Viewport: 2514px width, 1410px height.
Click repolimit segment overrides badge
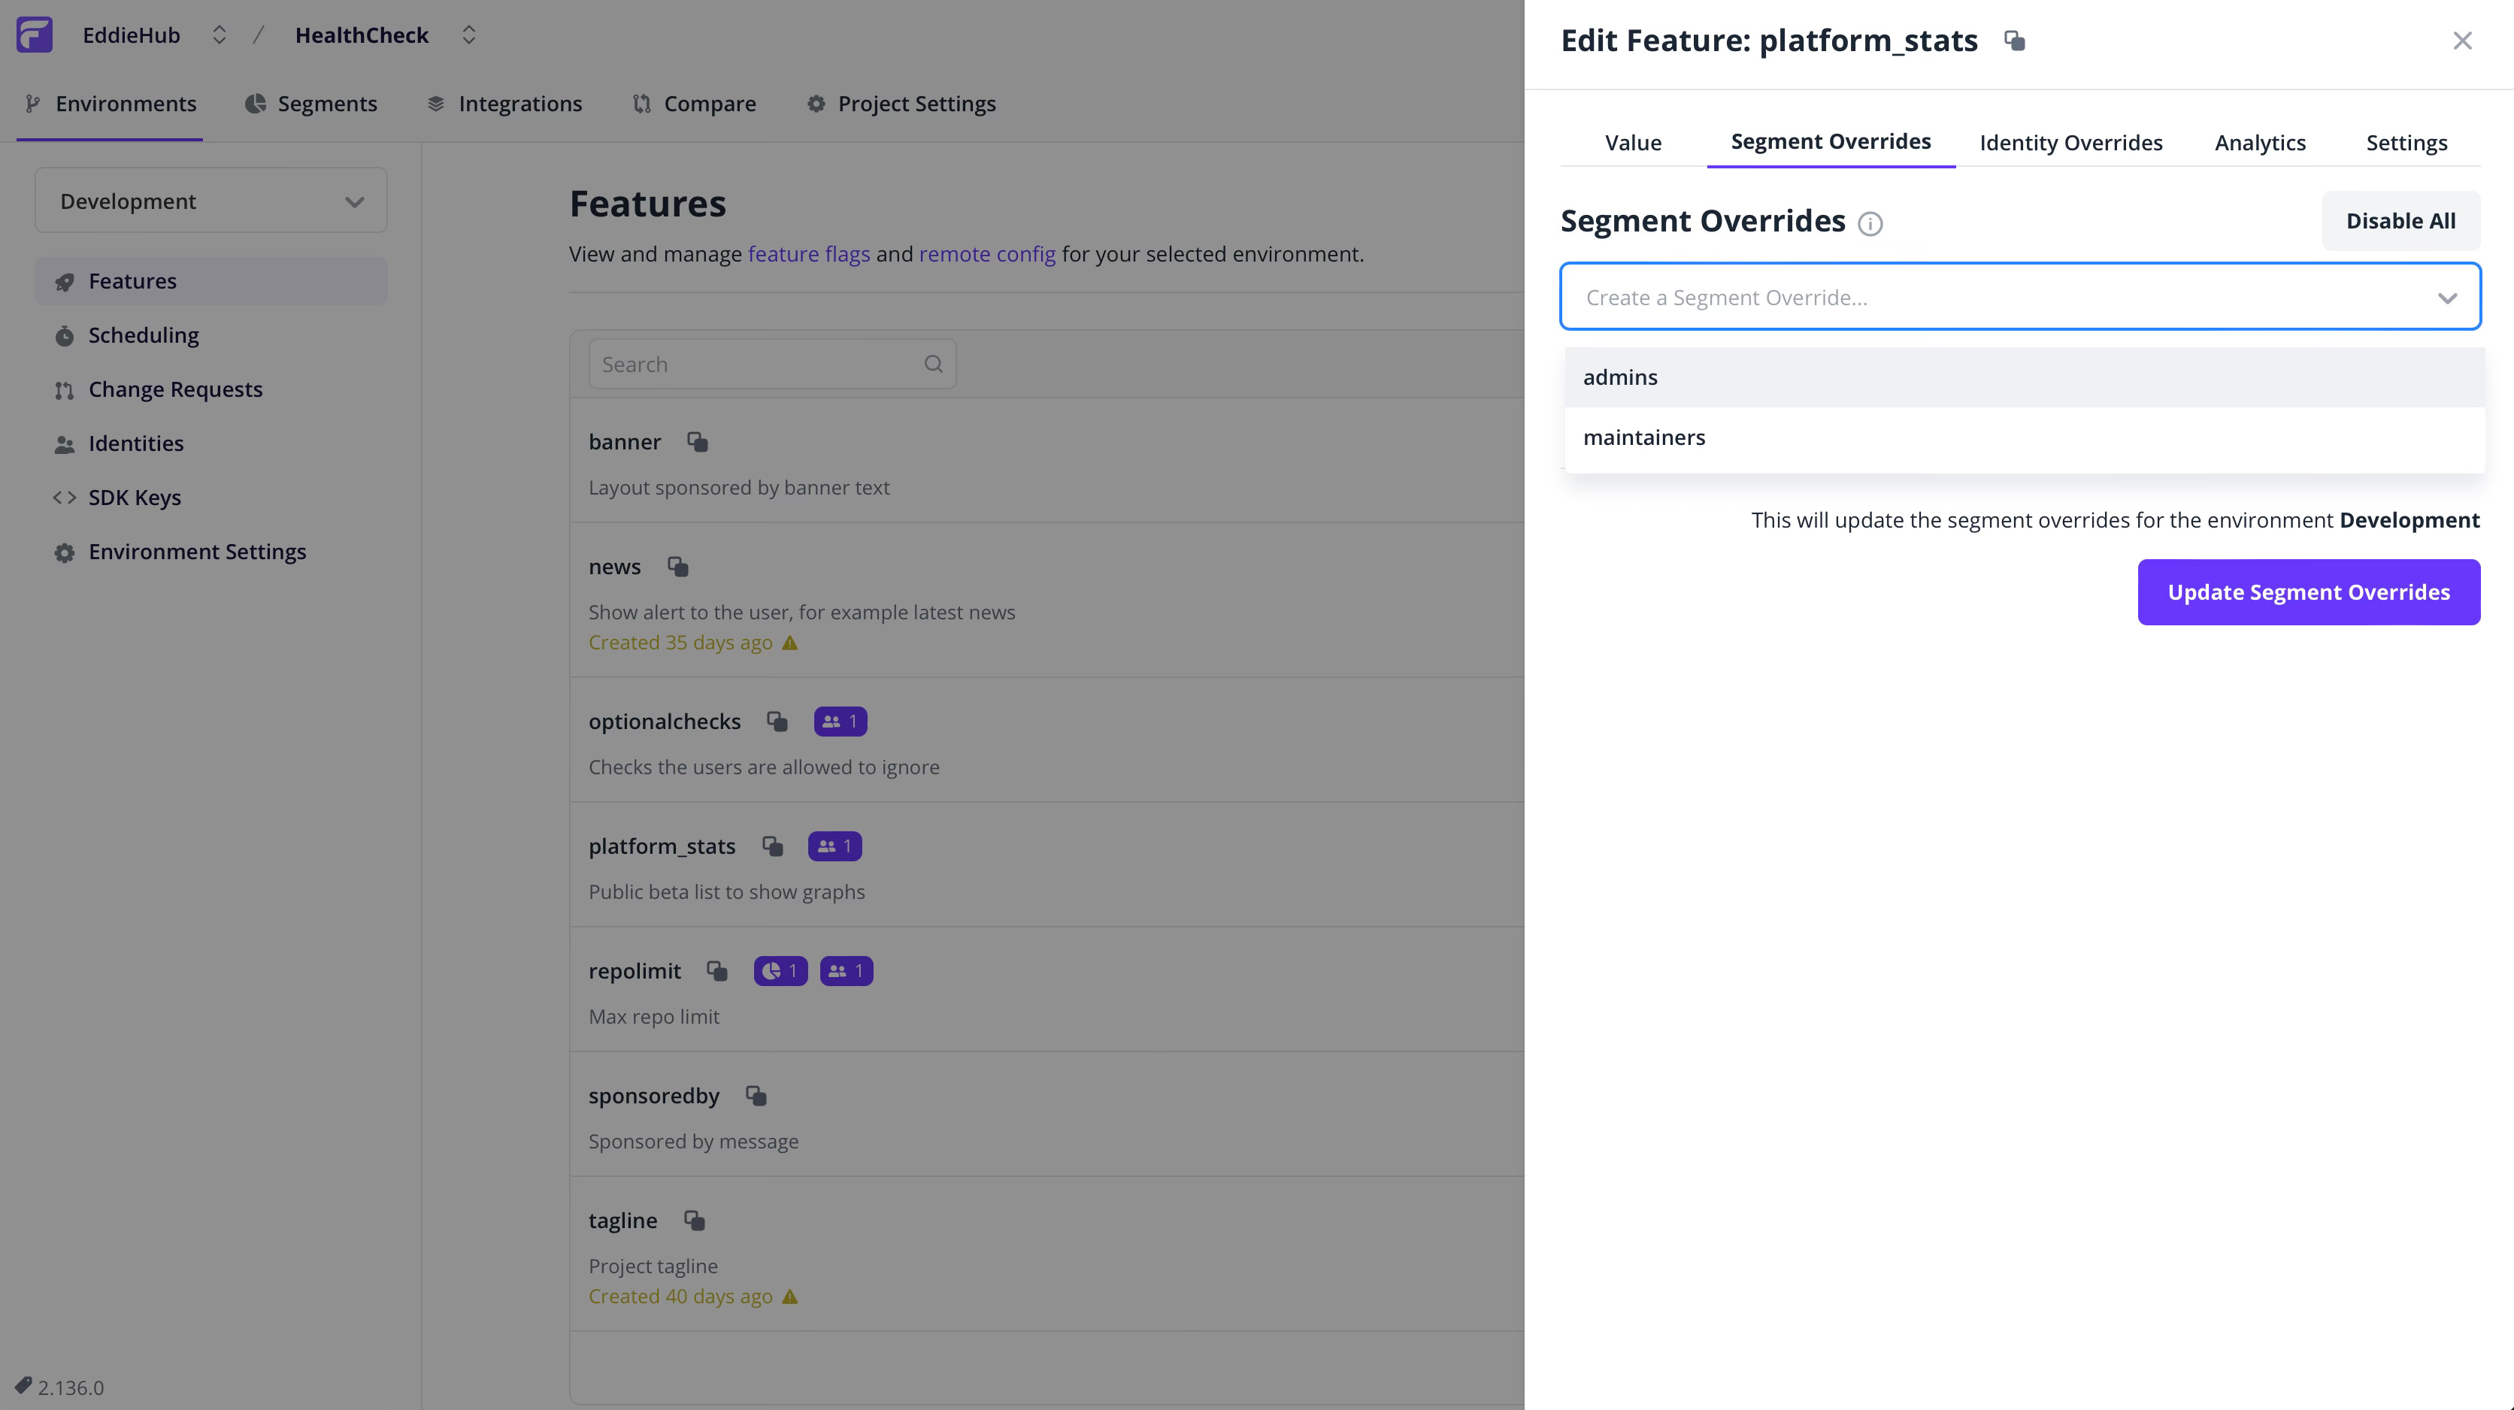click(x=781, y=971)
